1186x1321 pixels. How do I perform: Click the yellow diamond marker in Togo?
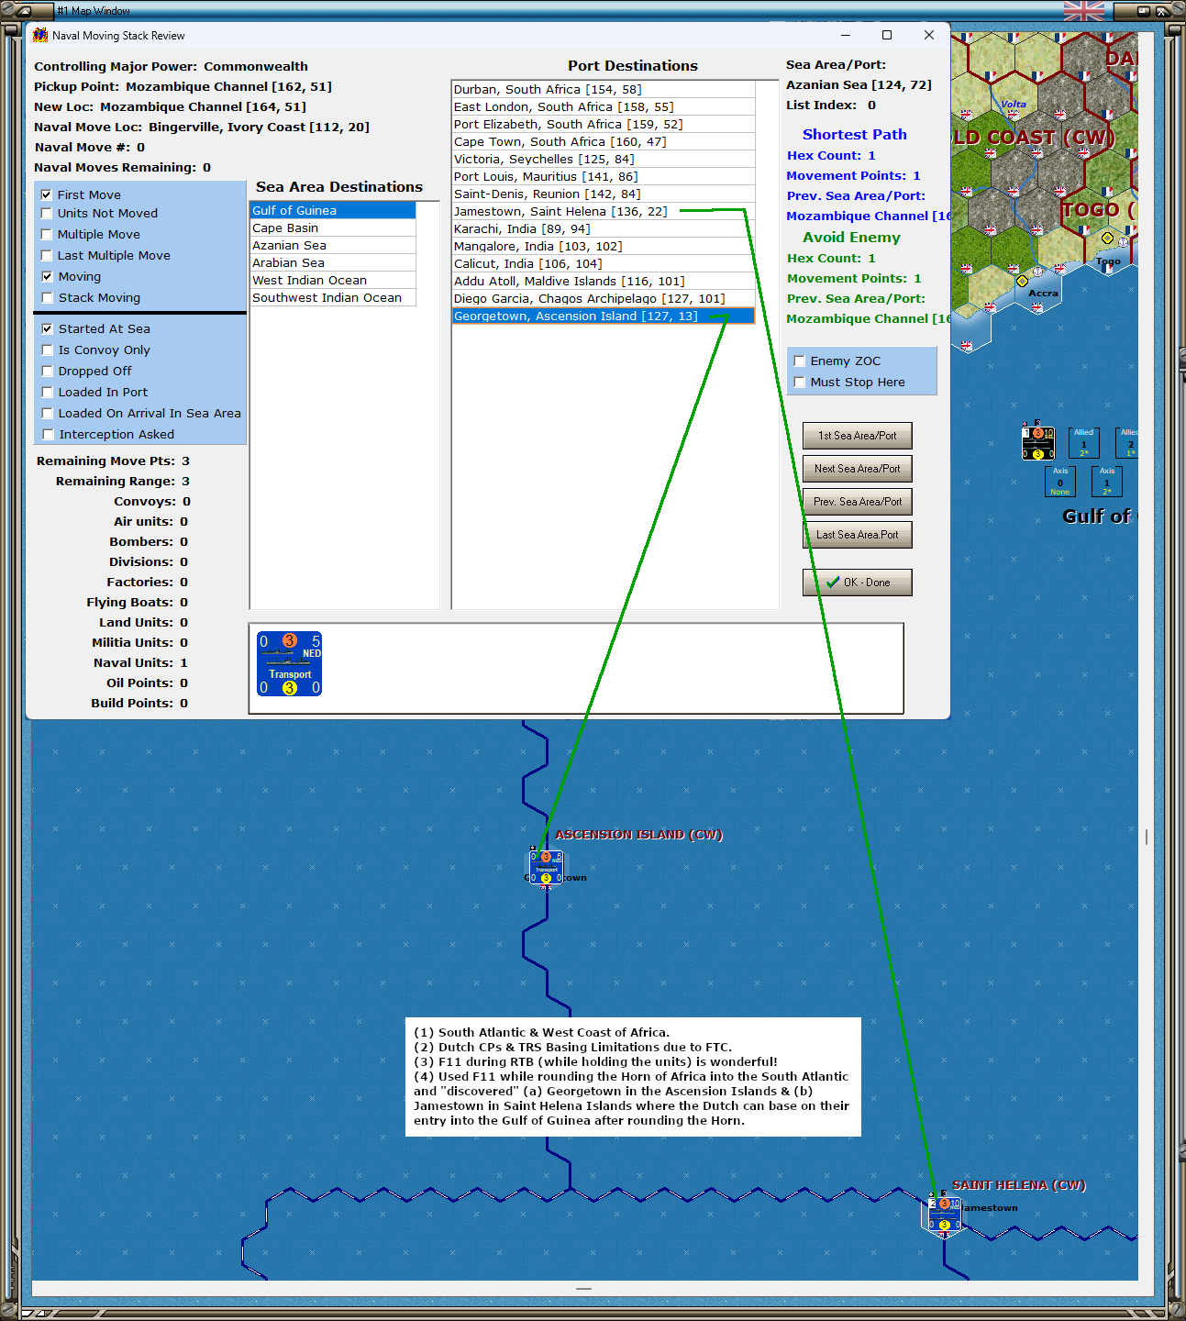(x=1107, y=238)
